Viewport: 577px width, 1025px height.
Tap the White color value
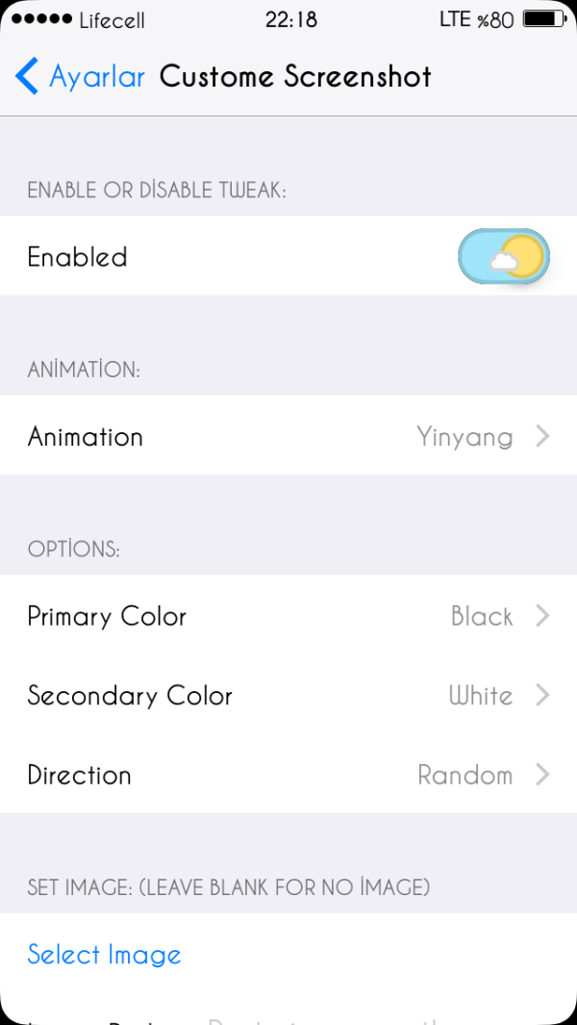point(481,696)
